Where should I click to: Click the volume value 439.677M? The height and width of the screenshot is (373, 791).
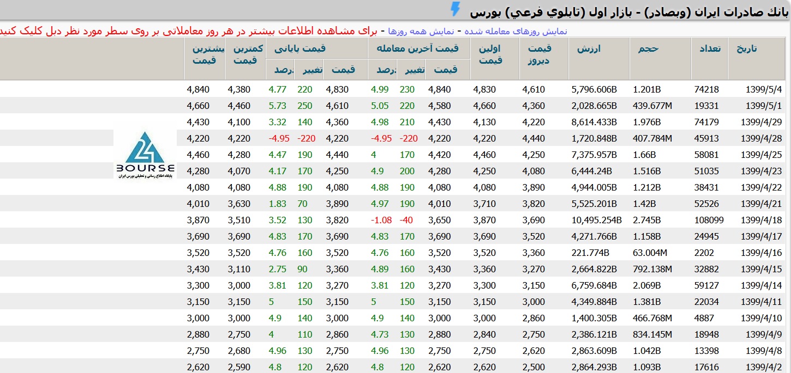click(654, 106)
